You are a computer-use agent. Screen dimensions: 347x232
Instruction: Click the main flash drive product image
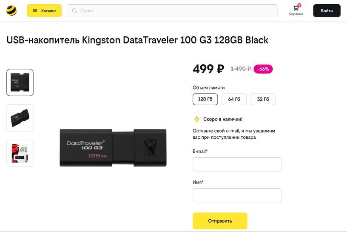[x=113, y=147]
